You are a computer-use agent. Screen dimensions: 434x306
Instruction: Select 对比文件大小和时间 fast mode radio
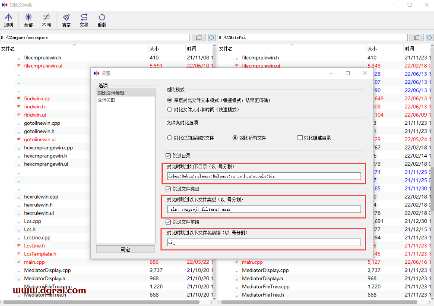pyautogui.click(x=170, y=110)
